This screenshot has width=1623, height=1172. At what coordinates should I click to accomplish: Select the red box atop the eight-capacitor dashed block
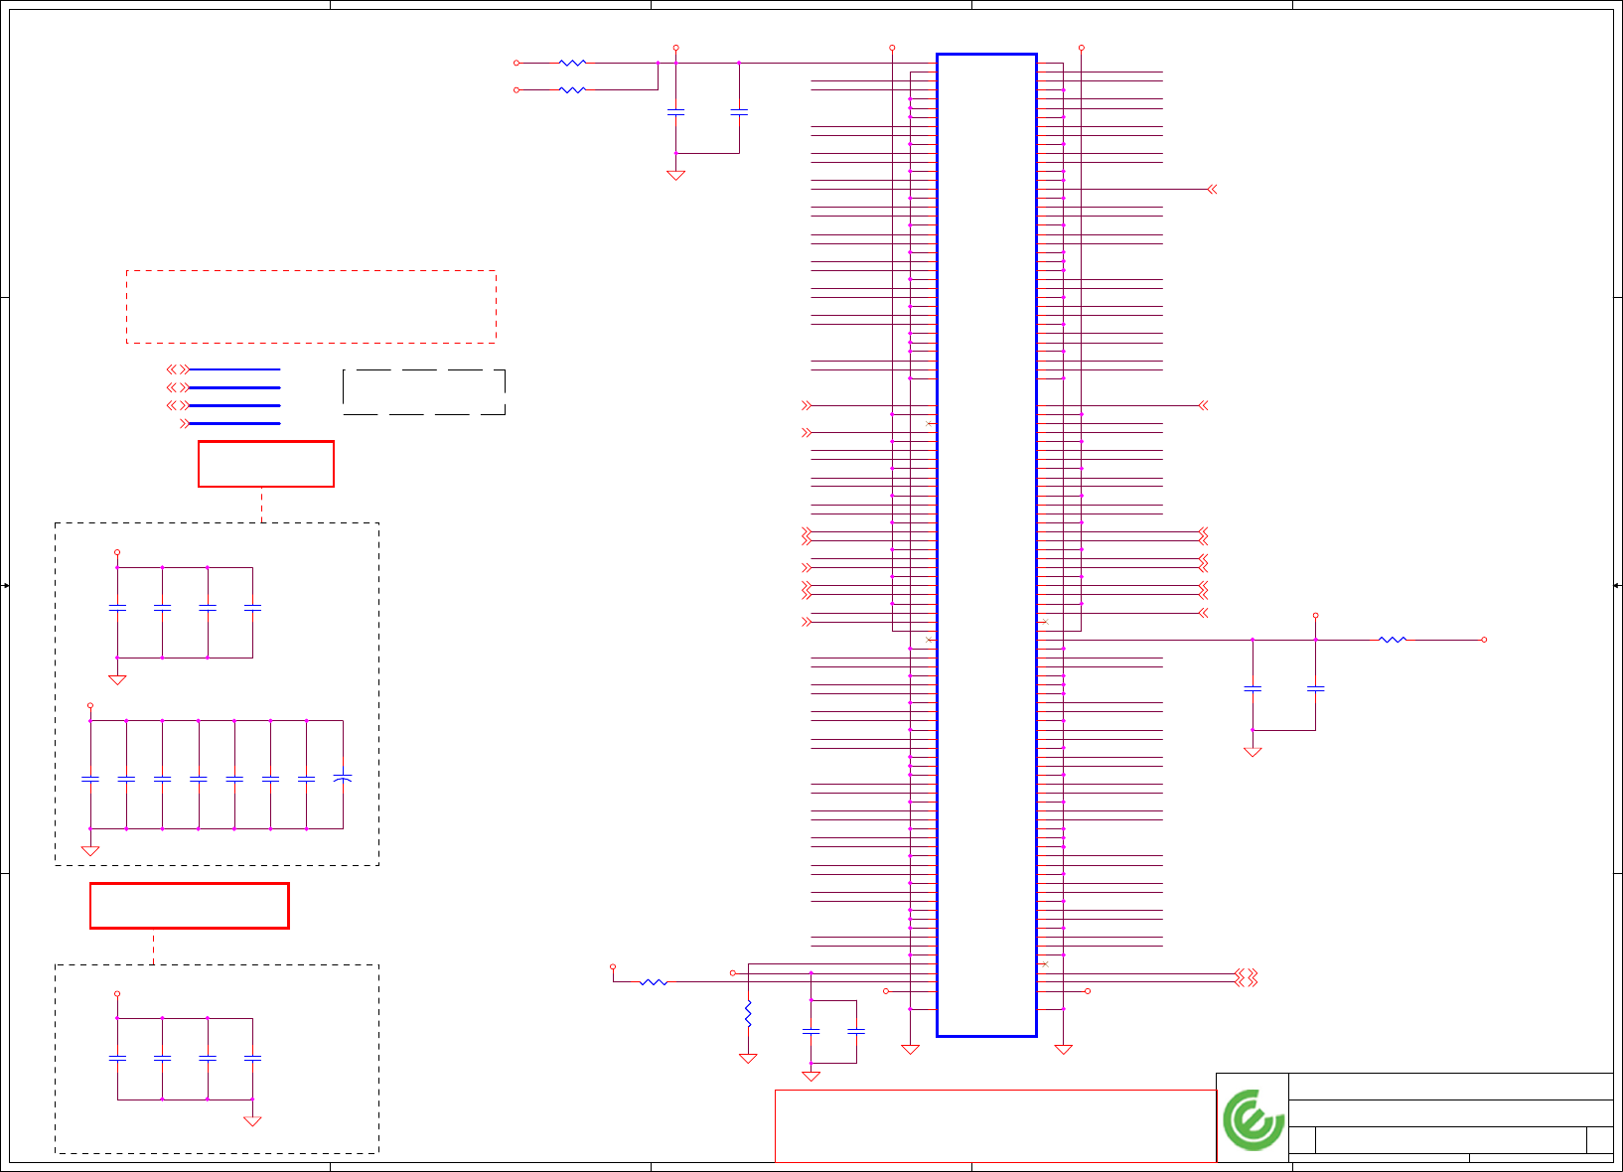tap(266, 464)
